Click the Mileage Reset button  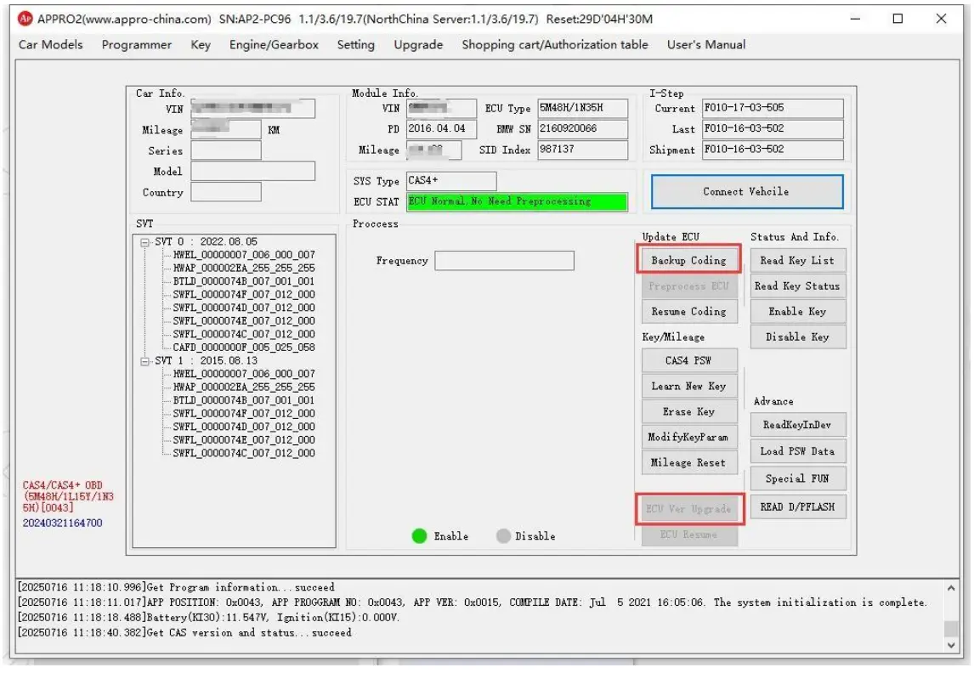[689, 462]
